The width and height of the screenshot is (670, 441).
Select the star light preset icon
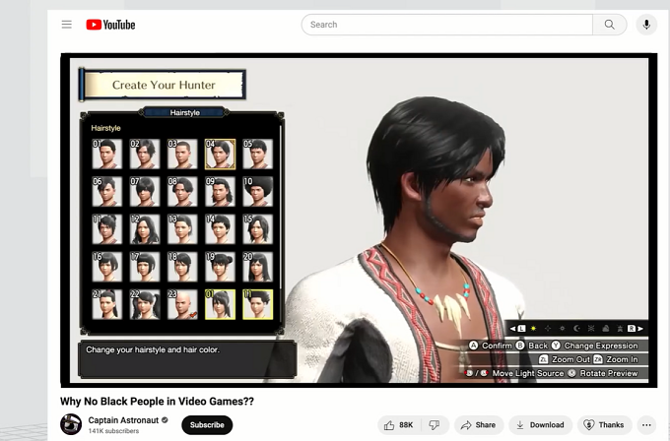click(x=620, y=329)
